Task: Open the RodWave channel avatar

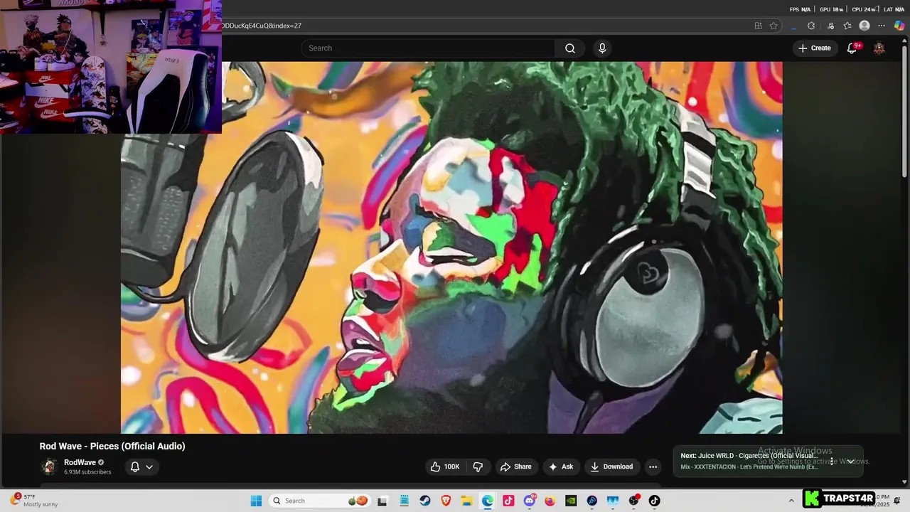Action: pos(49,466)
